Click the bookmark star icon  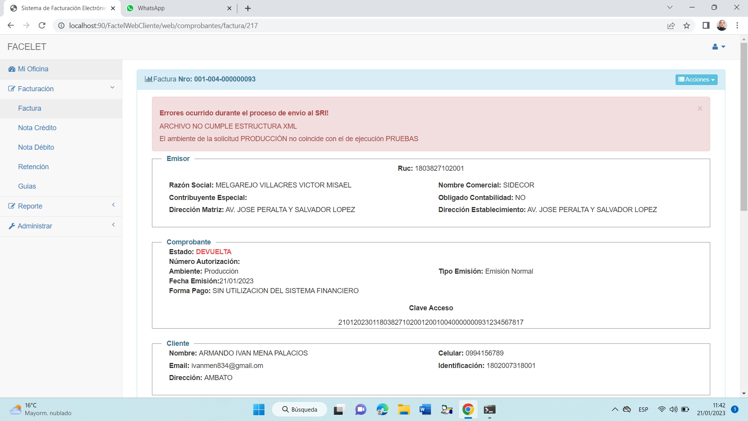686,26
